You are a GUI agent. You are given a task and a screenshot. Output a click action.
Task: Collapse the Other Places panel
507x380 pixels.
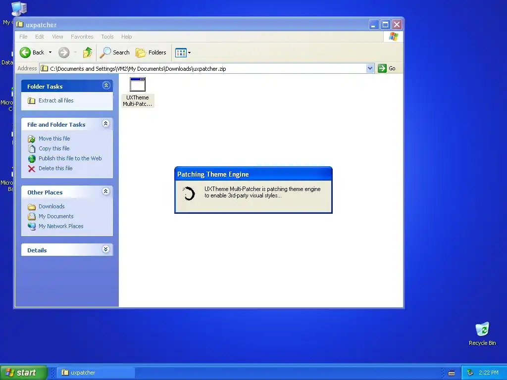[x=106, y=191]
